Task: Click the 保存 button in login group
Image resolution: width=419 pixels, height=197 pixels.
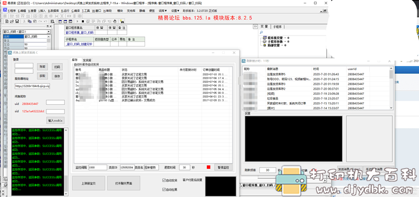Action: pos(57,76)
